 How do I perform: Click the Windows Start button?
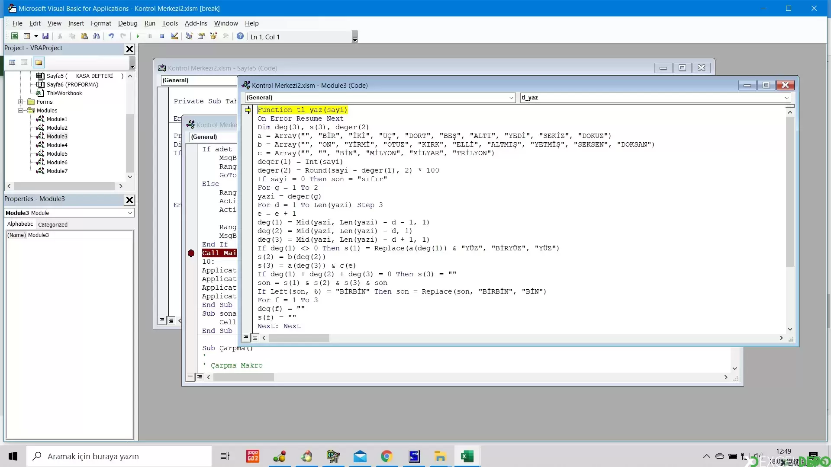click(13, 456)
